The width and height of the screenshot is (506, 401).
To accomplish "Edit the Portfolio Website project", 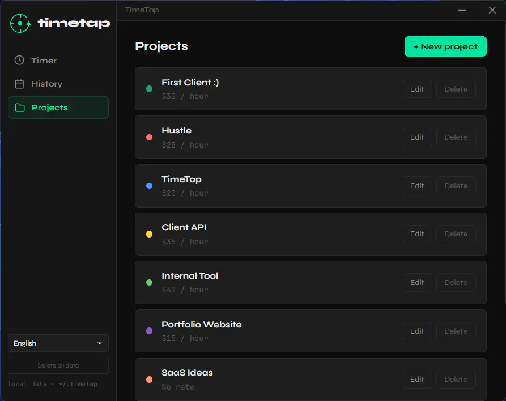I will [417, 331].
